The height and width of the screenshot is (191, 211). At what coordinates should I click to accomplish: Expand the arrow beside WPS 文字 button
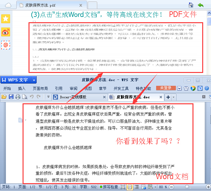(x=34, y=80)
